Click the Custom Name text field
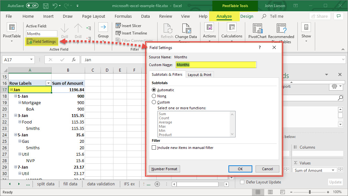 [x=216, y=65]
